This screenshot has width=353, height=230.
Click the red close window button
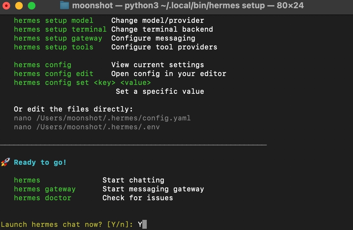pyautogui.click(x=6, y=6)
